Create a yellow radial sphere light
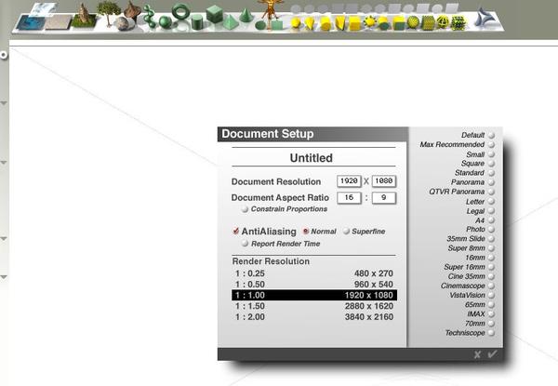This screenshot has width=558, height=386. 296,23
